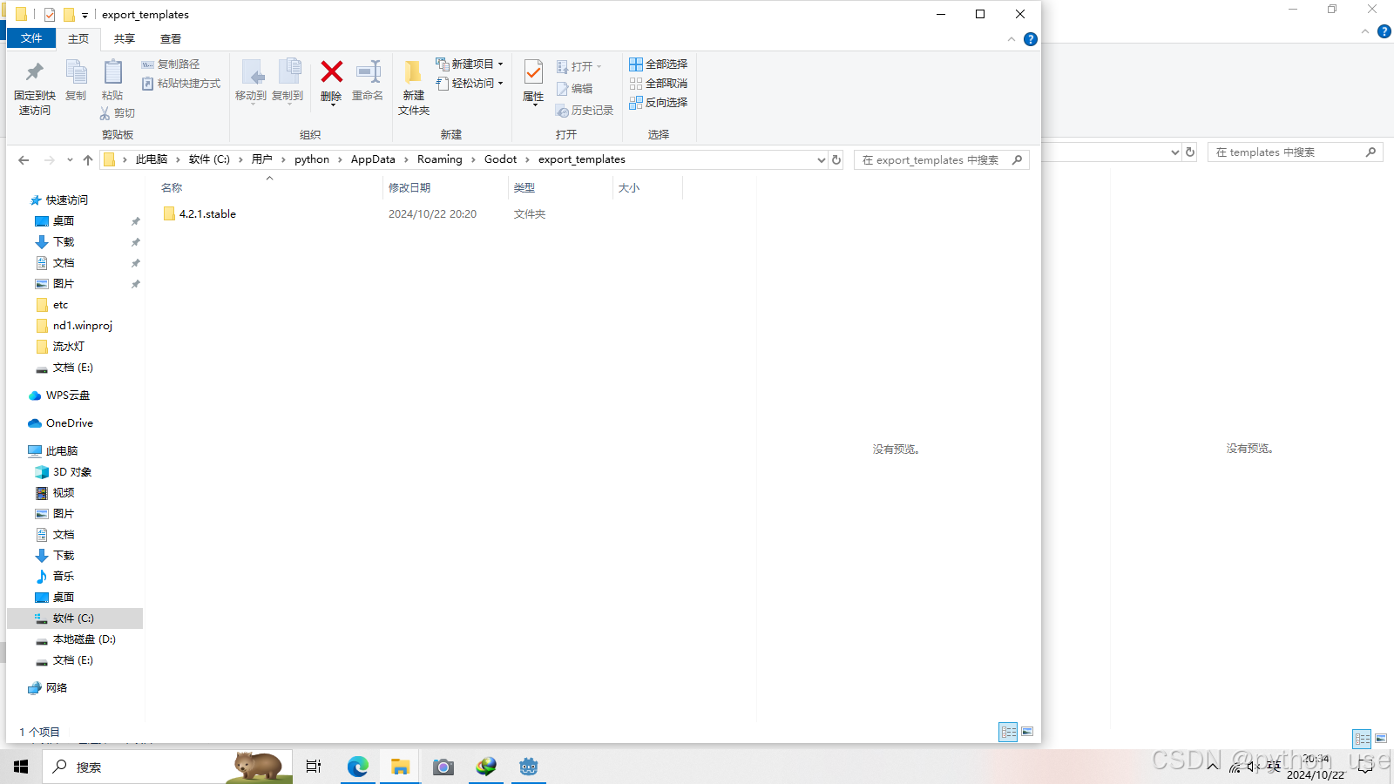The width and height of the screenshot is (1394, 784).
Task: Switch to the 共享 (Share) tab
Action: pyautogui.click(x=125, y=39)
